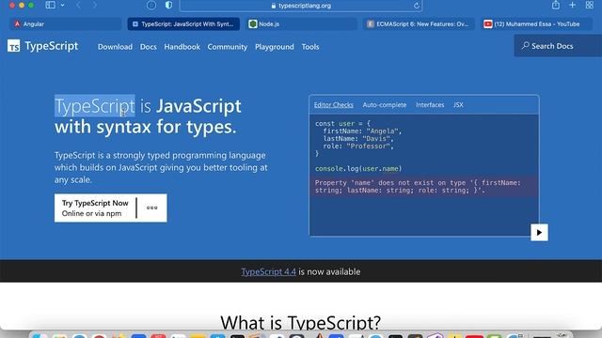
Task: Select the Auto-complete code tab
Action: tap(385, 104)
